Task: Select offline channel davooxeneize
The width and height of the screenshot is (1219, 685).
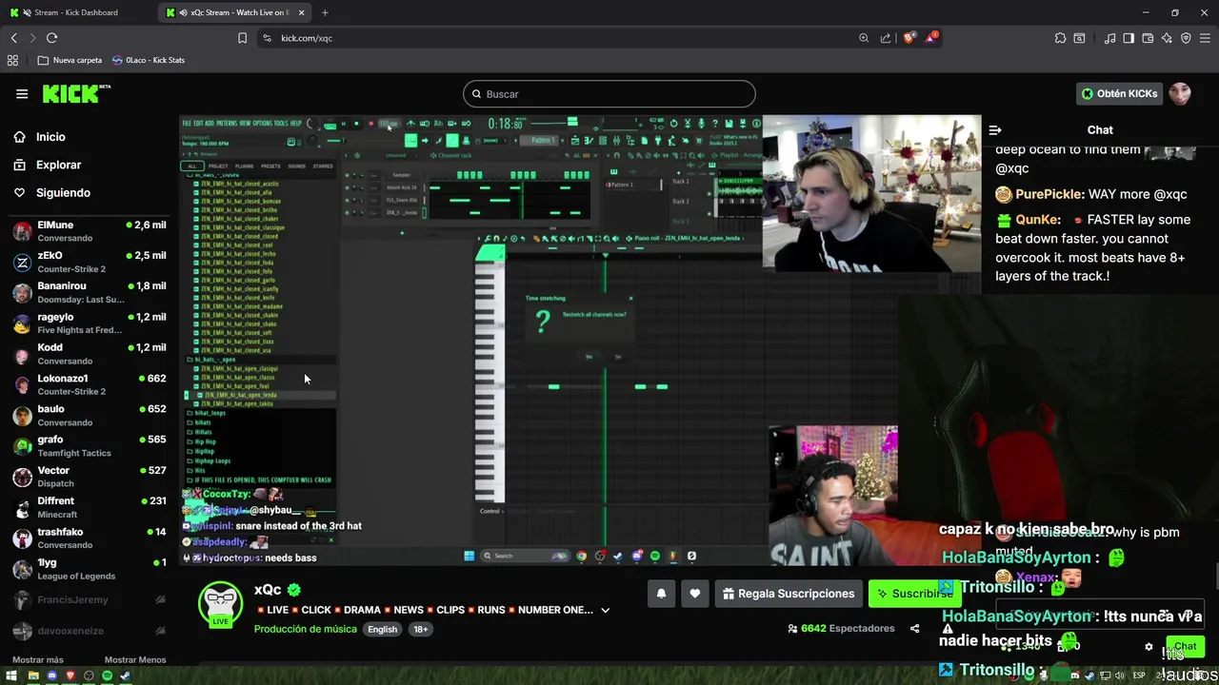Action: click(89, 631)
